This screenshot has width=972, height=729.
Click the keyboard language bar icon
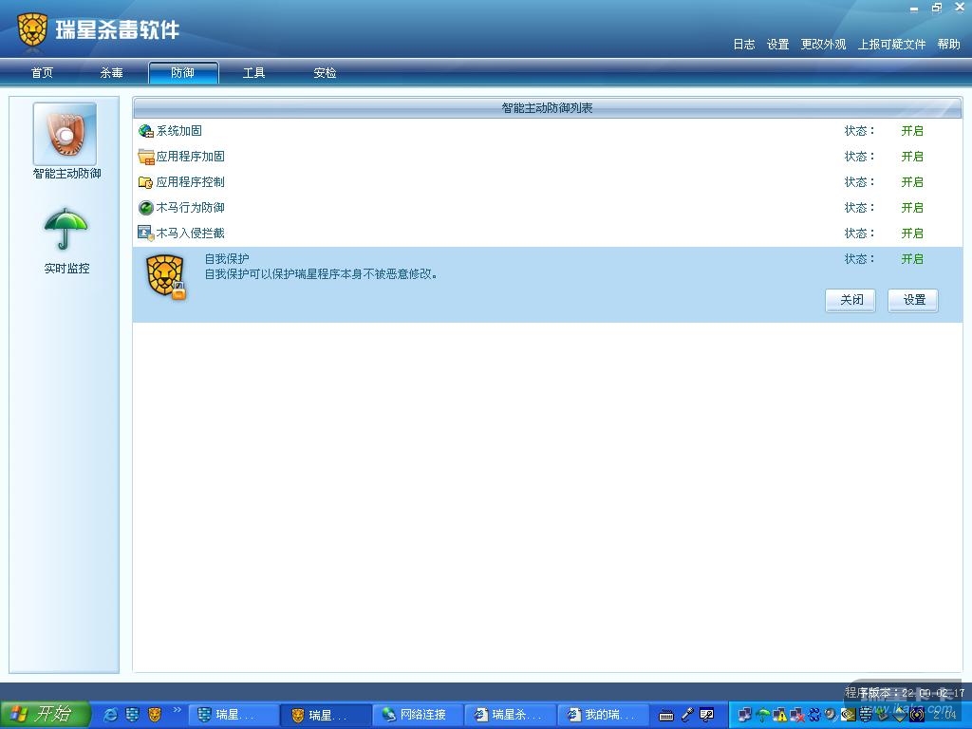click(666, 716)
